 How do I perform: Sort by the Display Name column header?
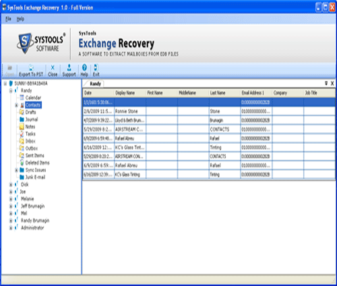(130, 93)
